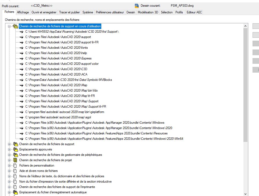The image size is (259, 196).
Task: Click arrow icon of 'AutoCAD 2020\help' path
Action: coord(21,53)
